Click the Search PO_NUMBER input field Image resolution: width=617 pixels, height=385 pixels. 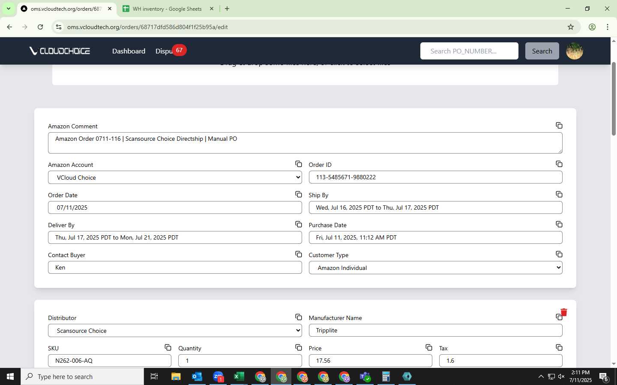click(469, 51)
